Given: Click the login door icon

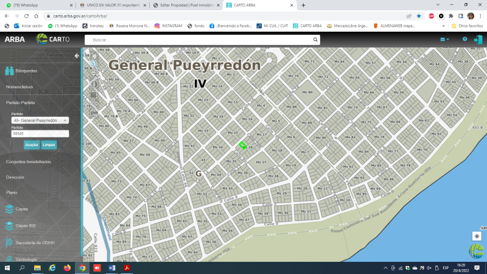Looking at the screenshot, I should pyautogui.click(x=478, y=40).
